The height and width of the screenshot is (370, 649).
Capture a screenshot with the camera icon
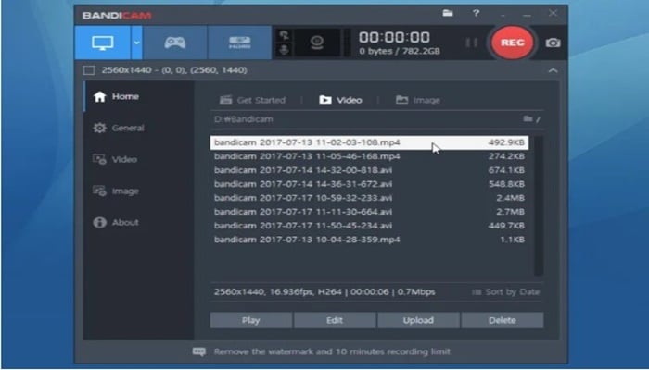pyautogui.click(x=553, y=43)
